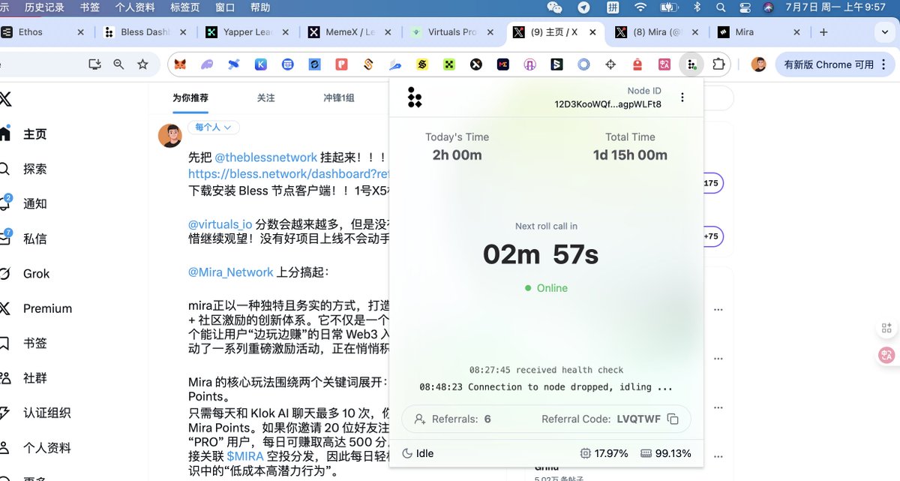Image resolution: width=900 pixels, height=481 pixels.
Task: Open the 历史记录 menu
Action: pyautogui.click(x=44, y=8)
